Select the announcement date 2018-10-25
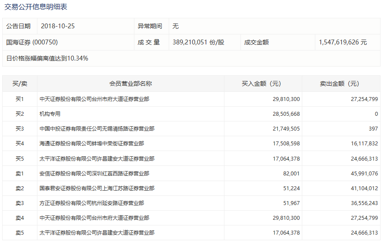This screenshot has width=391, height=242. [x=58, y=26]
